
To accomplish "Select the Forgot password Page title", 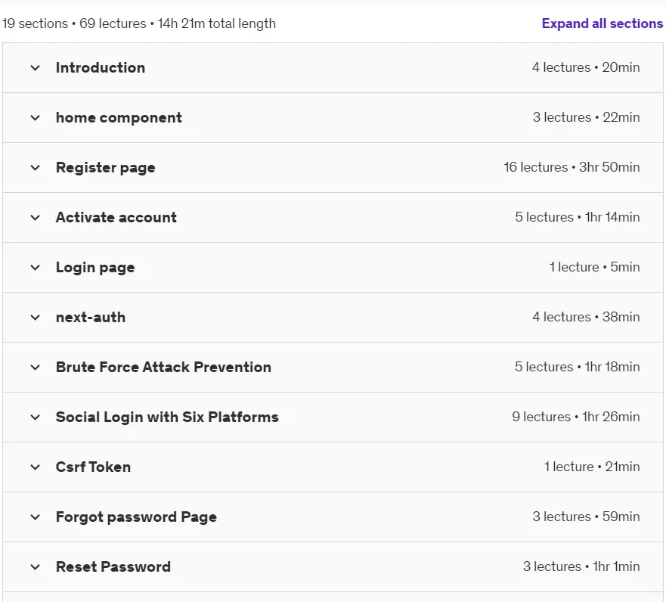I will [x=136, y=517].
